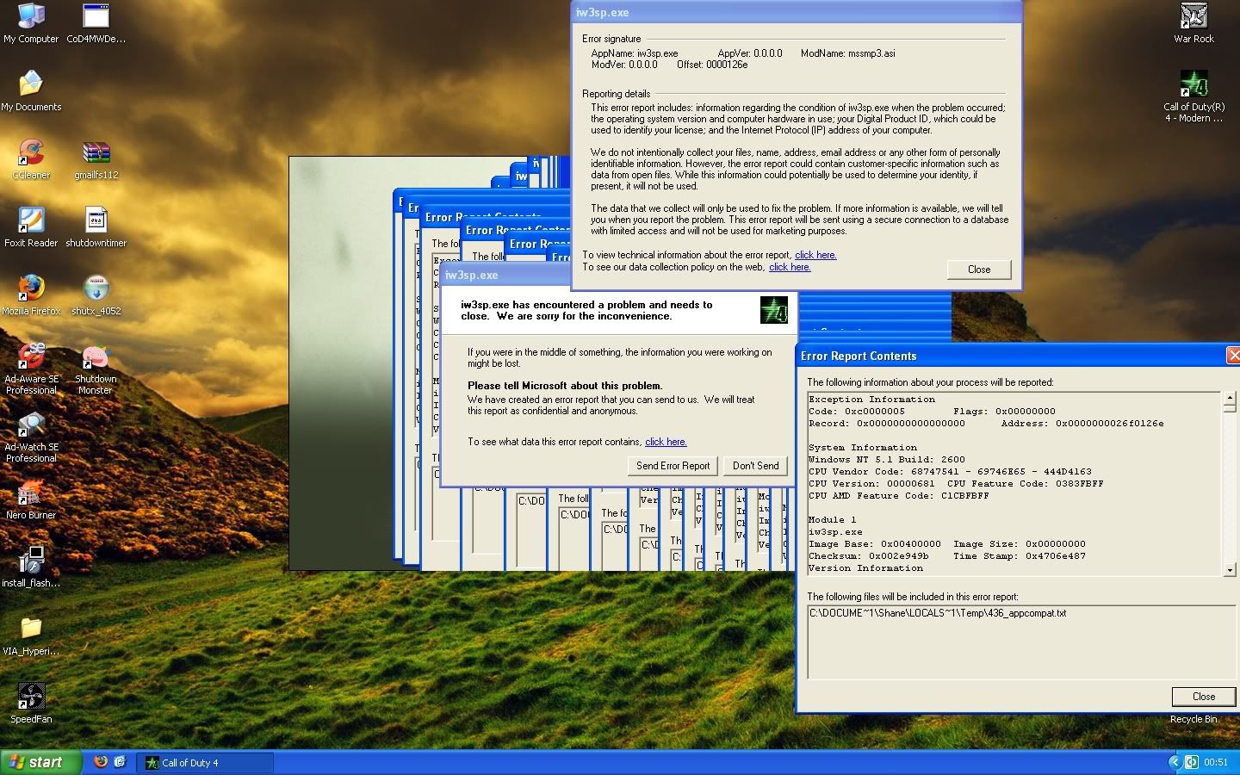Viewport: 1240px width, 775px height.
Task: Open technical information 'click here' link
Action: click(815, 255)
